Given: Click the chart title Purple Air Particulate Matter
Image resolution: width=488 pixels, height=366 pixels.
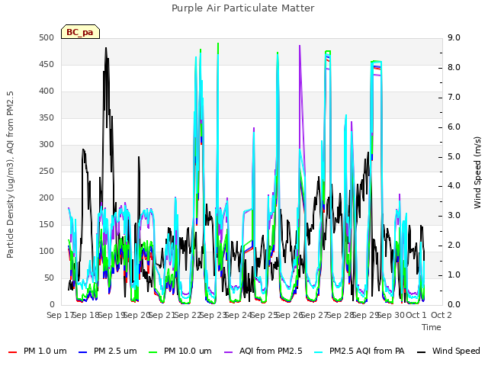Looking at the screenshot, I should tap(242, 8).
